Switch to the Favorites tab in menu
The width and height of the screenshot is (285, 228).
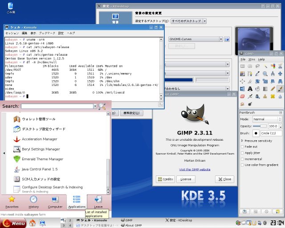(12, 202)
